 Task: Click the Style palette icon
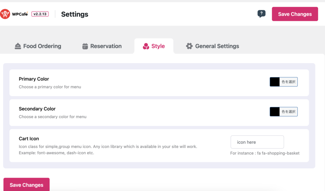click(146, 46)
